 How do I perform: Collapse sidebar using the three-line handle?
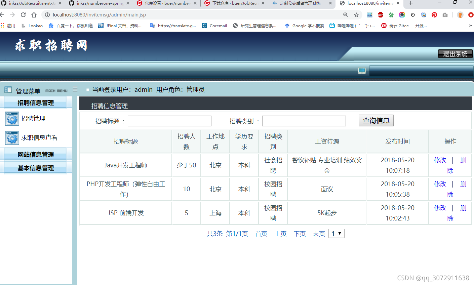coord(75,89)
